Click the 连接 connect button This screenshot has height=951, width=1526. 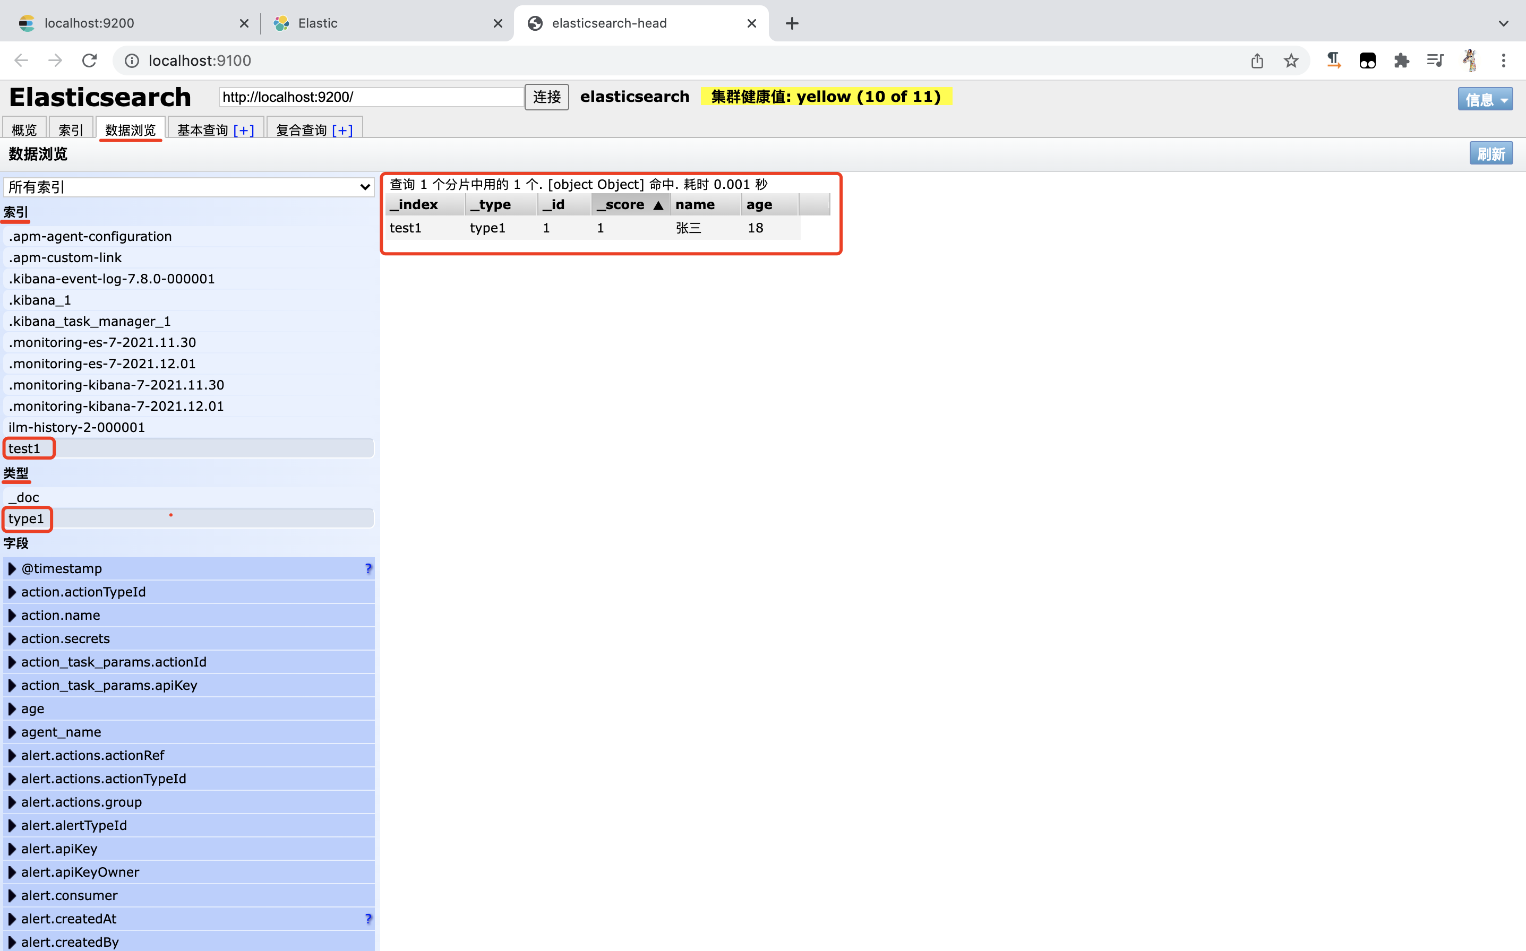click(546, 97)
